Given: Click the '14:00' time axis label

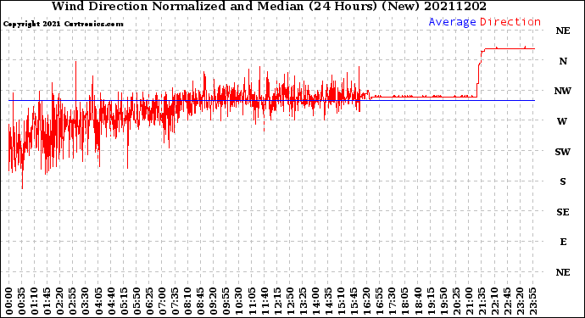Looking at the screenshot, I should tap(315, 301).
